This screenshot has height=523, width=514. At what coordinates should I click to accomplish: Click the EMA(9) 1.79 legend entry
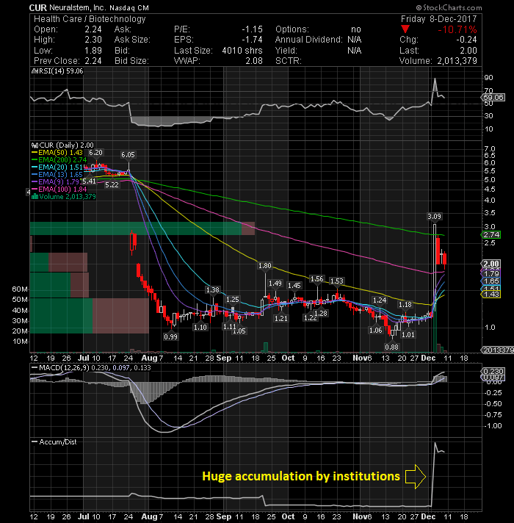coord(59,181)
